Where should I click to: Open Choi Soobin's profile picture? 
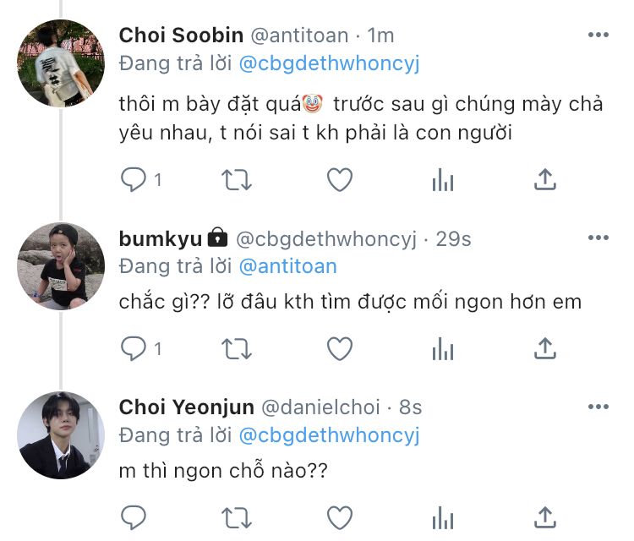tap(61, 63)
